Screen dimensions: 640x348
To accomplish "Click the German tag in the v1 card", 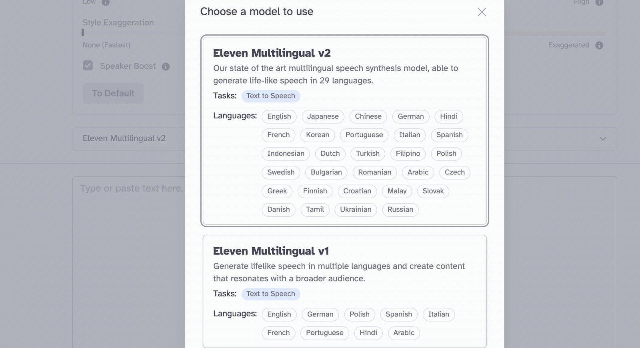I will 320,314.
